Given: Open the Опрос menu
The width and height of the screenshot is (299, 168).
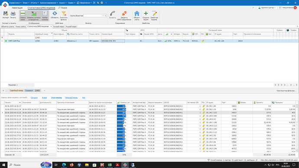Looking at the screenshot, I should [x=26, y=3].
